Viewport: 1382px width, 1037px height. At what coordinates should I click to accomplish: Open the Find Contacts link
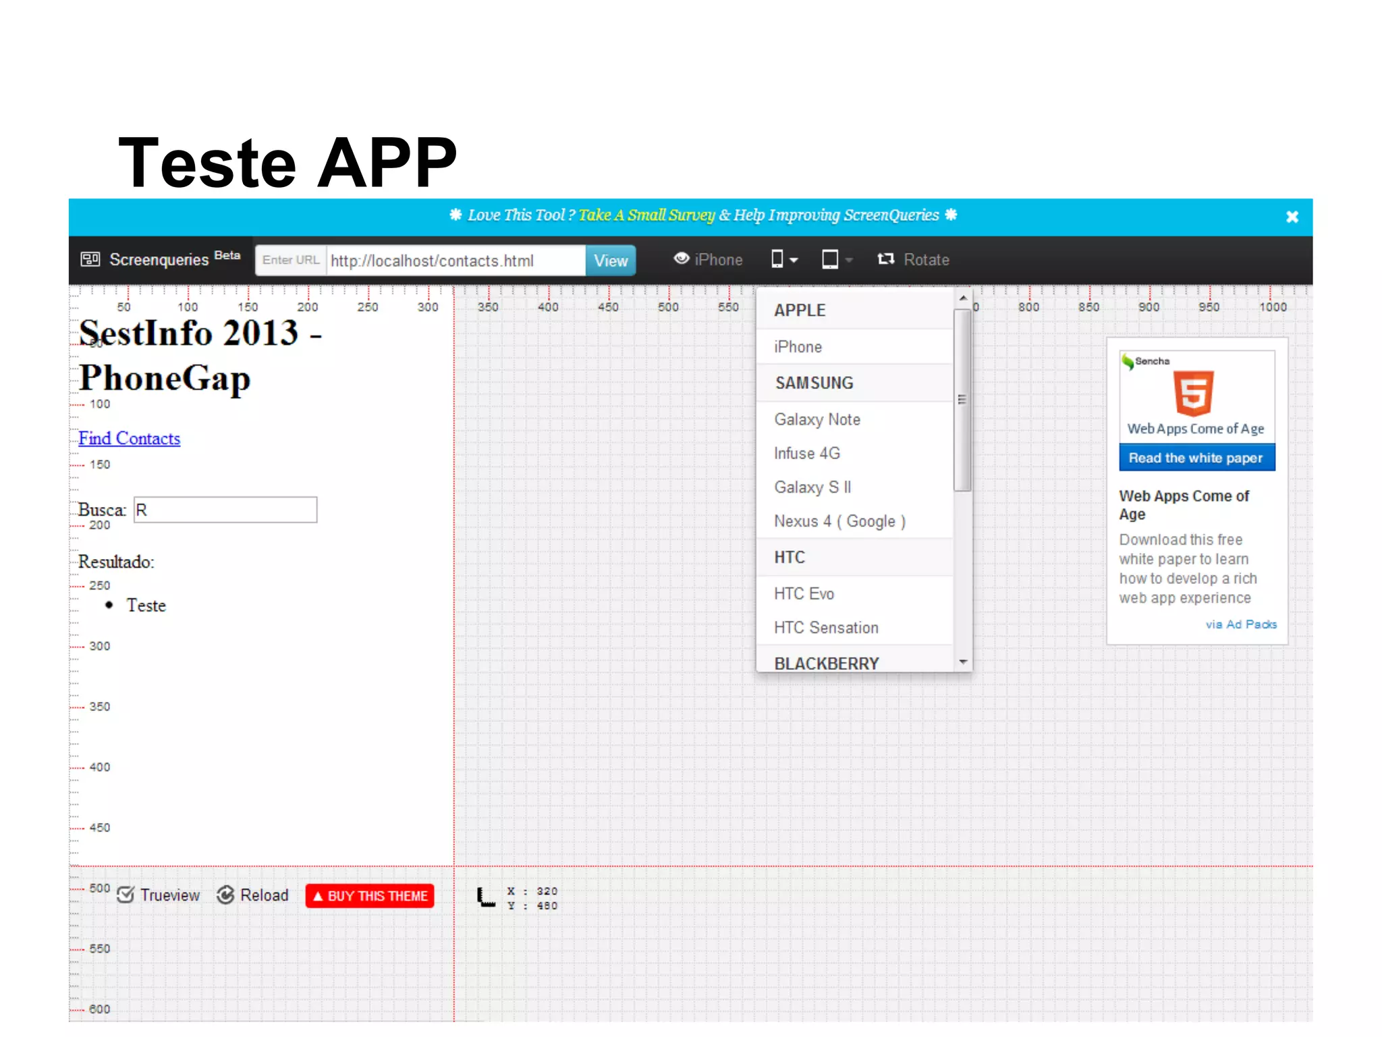[x=129, y=438]
